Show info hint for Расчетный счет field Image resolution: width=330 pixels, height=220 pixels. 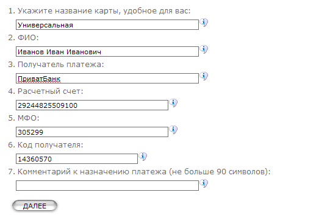coord(173,103)
